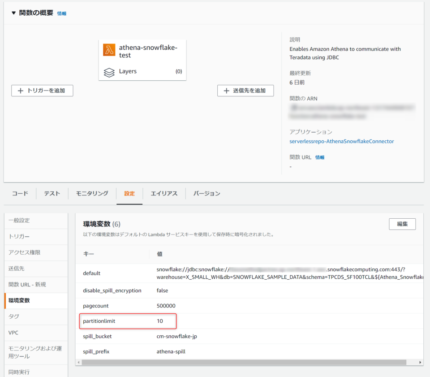Select the partitionlimit value 10
Viewport: 430px width, 377px height.
(x=160, y=321)
